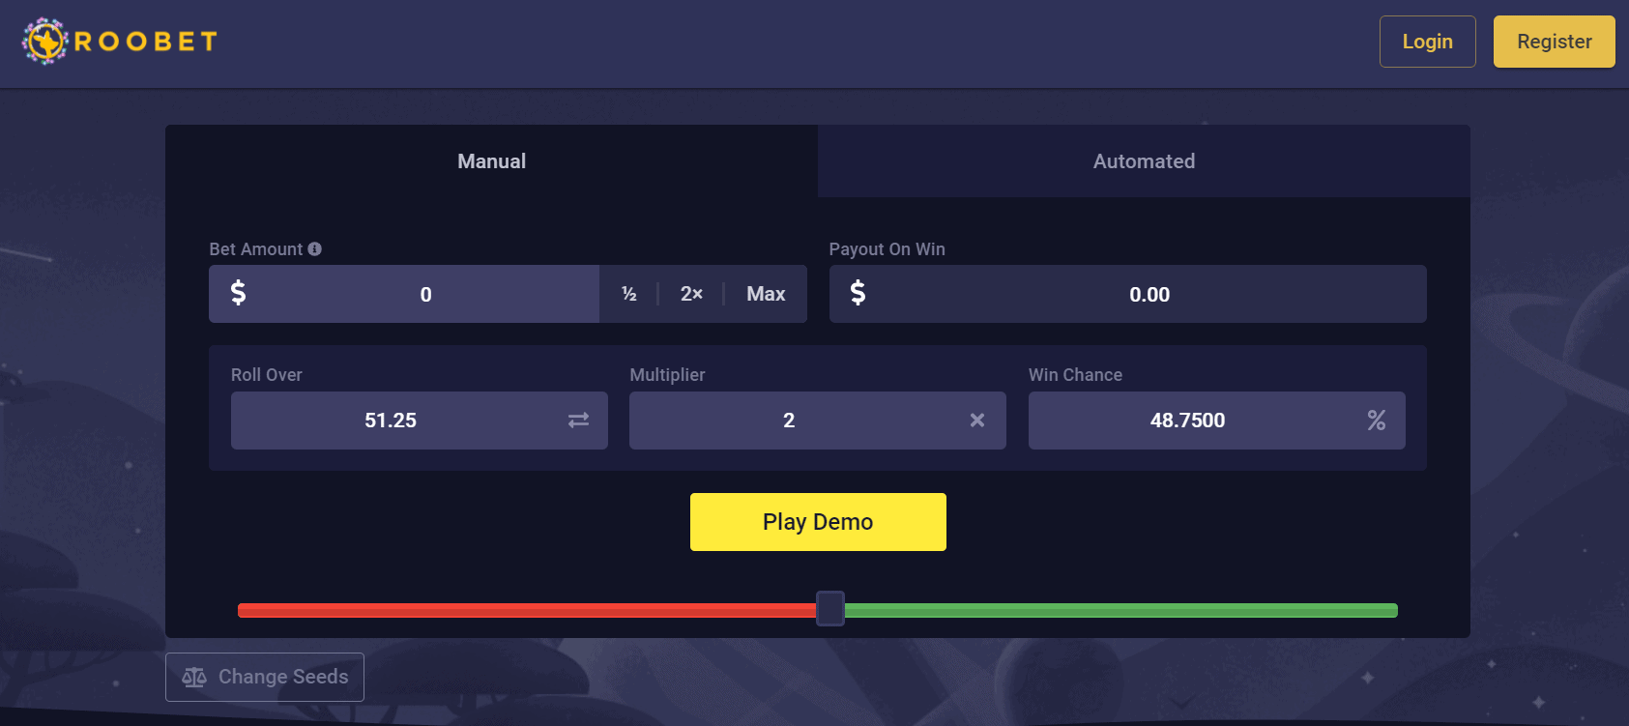Click the Win Chance value field
Image resolution: width=1629 pixels, height=726 pixels.
[x=1217, y=421]
